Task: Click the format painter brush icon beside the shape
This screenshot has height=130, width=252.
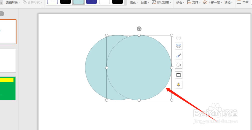Action: coord(178,56)
